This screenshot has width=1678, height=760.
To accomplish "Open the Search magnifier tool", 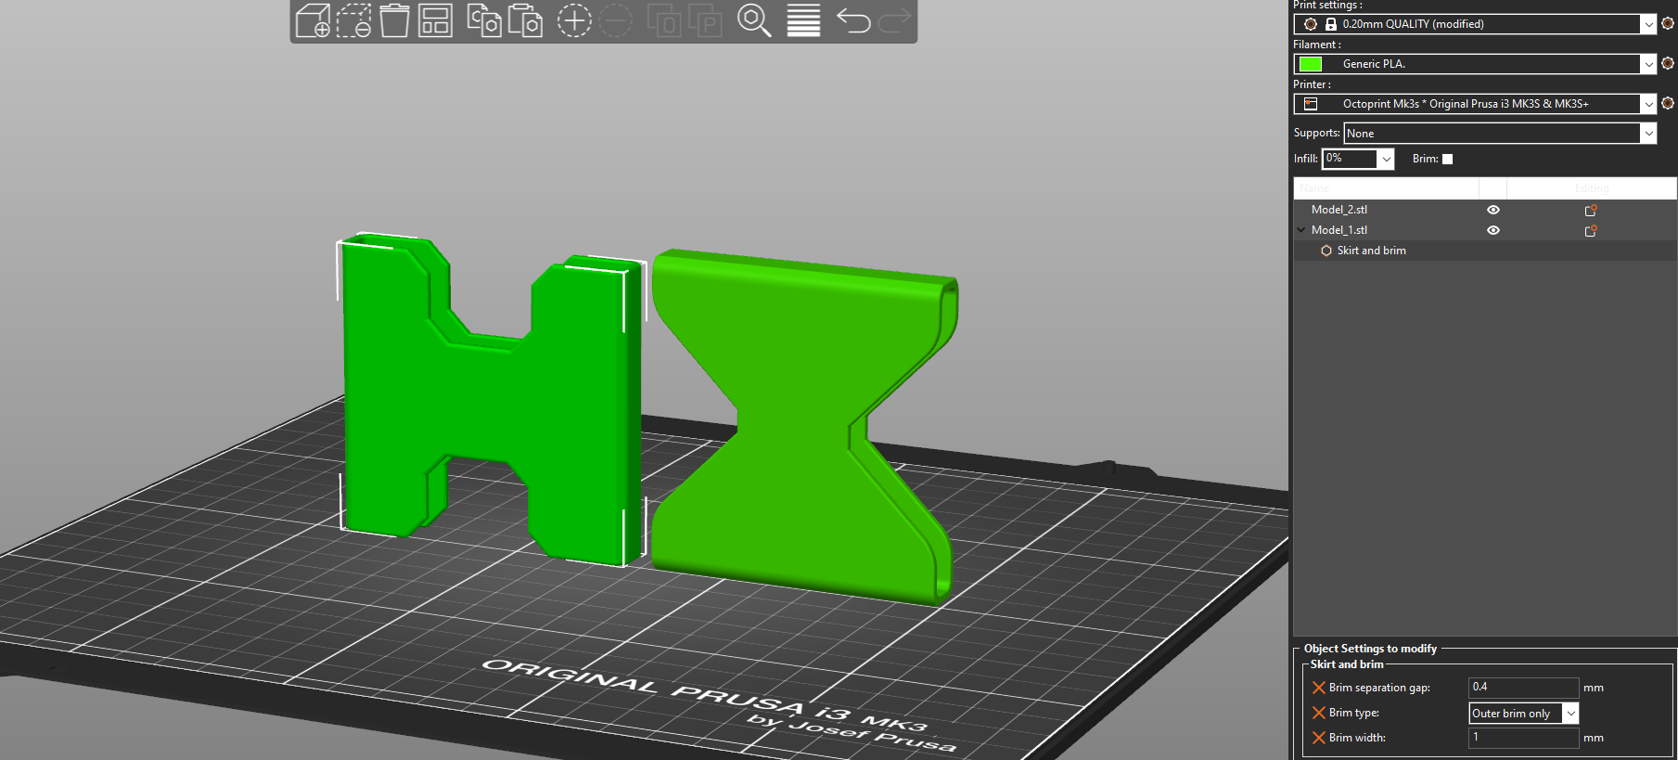I will coord(754,20).
